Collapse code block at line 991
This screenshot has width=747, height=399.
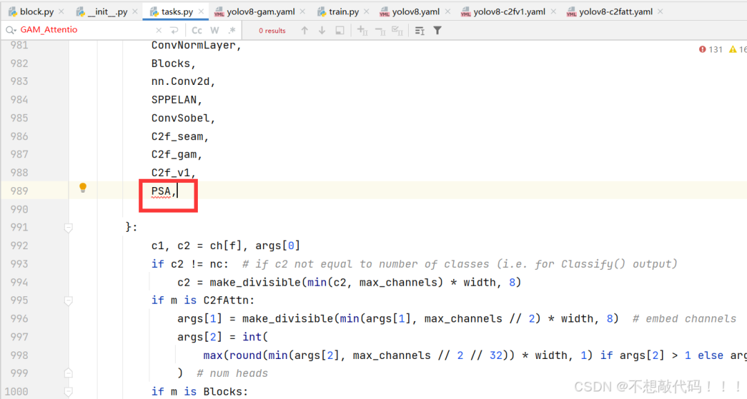tap(68, 228)
